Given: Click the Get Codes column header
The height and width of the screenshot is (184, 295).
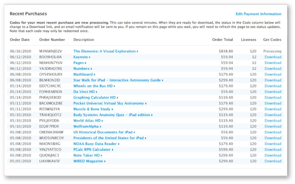Looking at the screenshot, I should pos(272,40).
